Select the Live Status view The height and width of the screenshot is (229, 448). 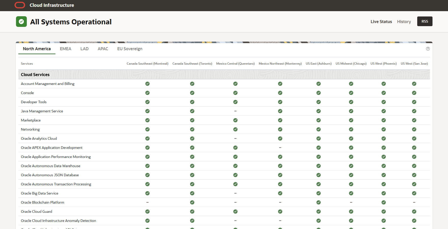(x=381, y=22)
